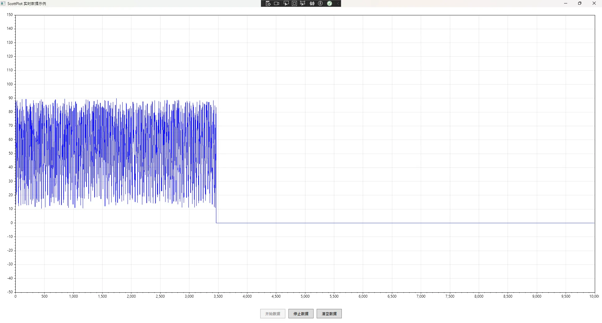
Task: Open the XAML binding failures braces icon
Action: [x=312, y=3]
